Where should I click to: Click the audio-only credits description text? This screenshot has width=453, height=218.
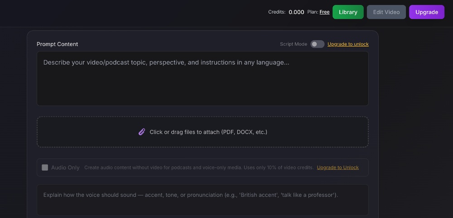tap(198, 167)
